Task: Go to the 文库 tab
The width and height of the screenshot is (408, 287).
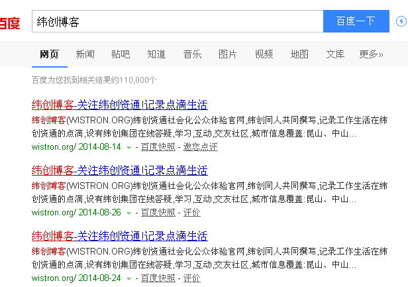Action: pyautogui.click(x=335, y=54)
